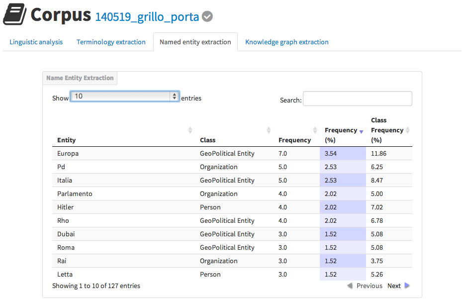467x303 pixels.
Task: Click Dubai's GeoPolitical Entity class cell
Action: pos(227,234)
